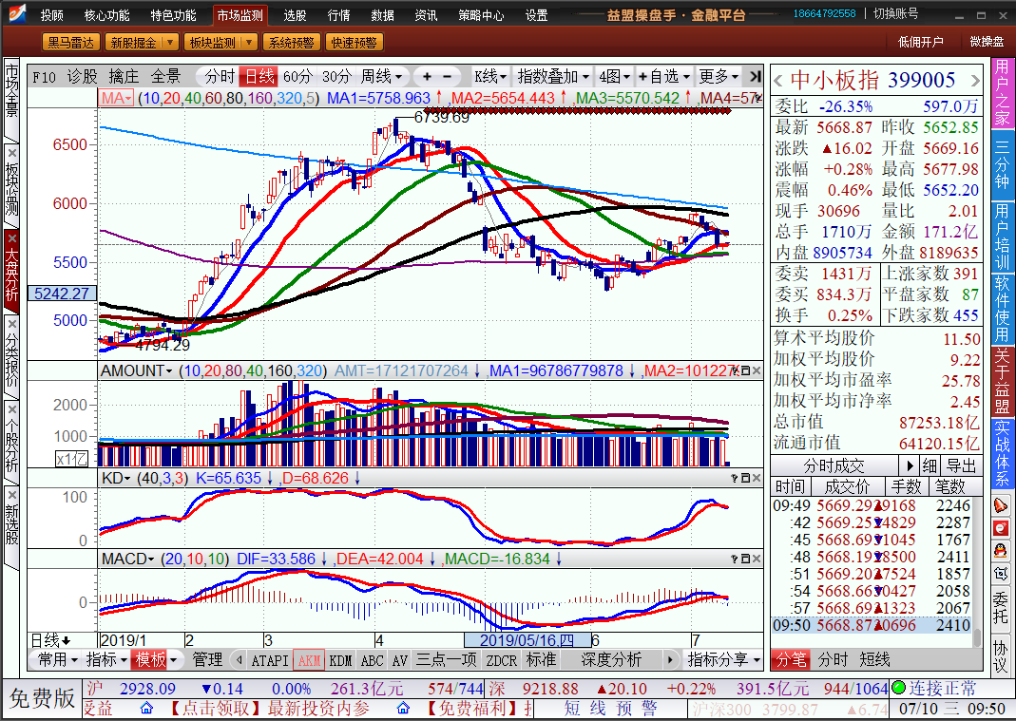The image size is (1016, 721).
Task: Open the 4图 layout dropdown
Action: coord(614,76)
